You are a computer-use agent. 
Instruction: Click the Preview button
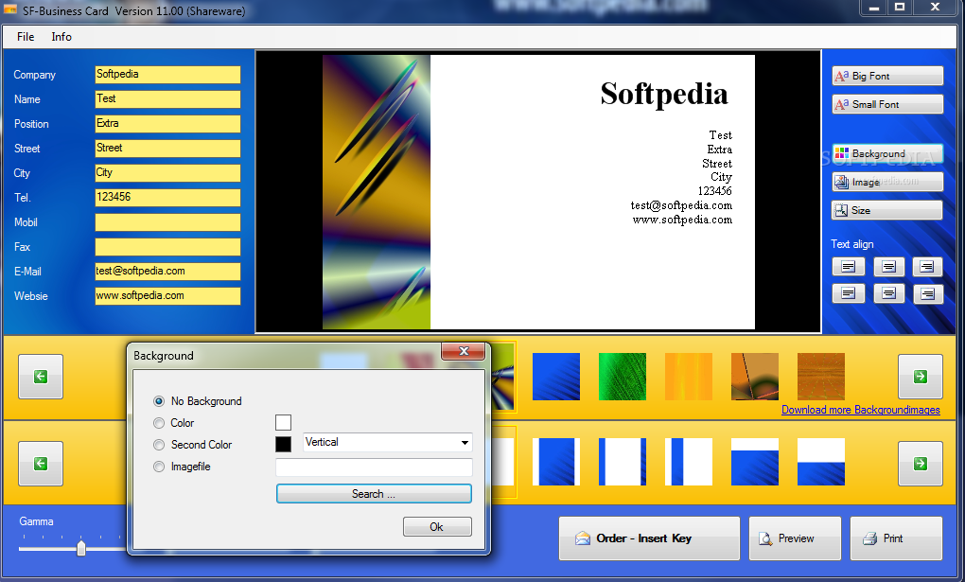pos(795,538)
